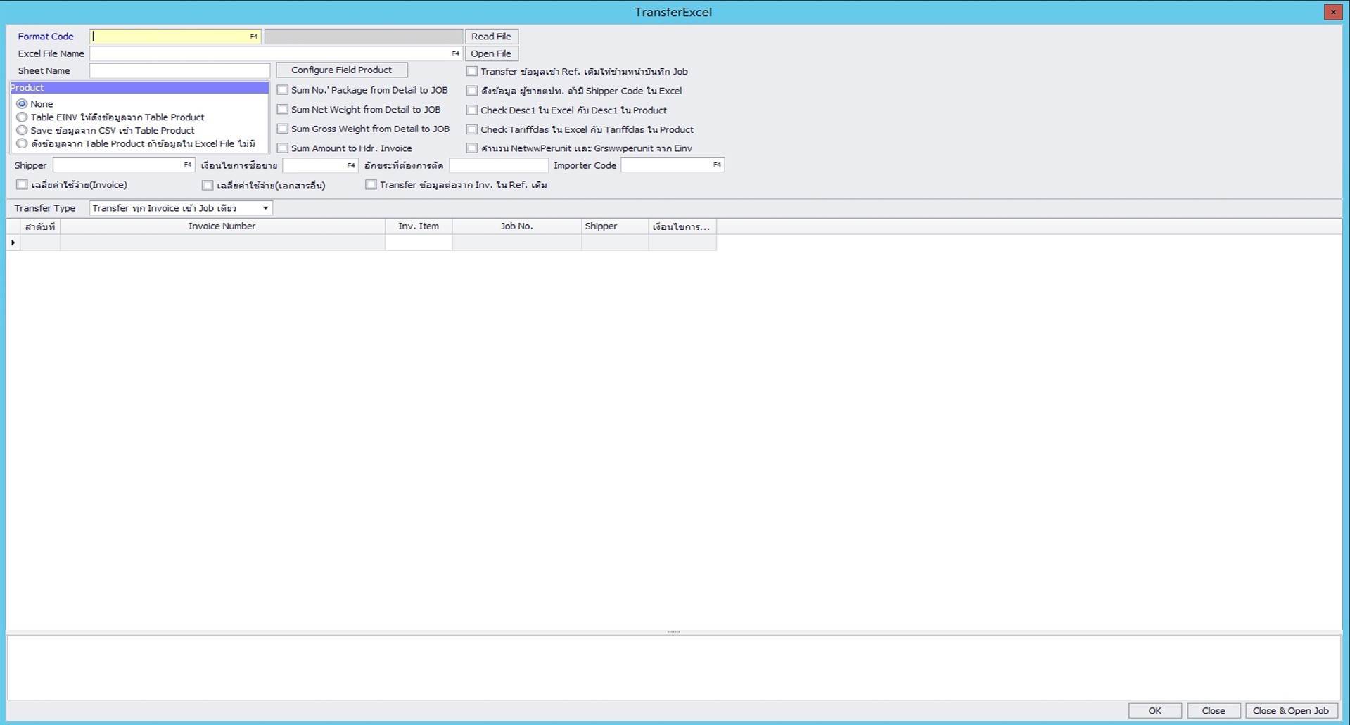
Task: Open the Shipper F4 lookup
Action: pos(187,165)
